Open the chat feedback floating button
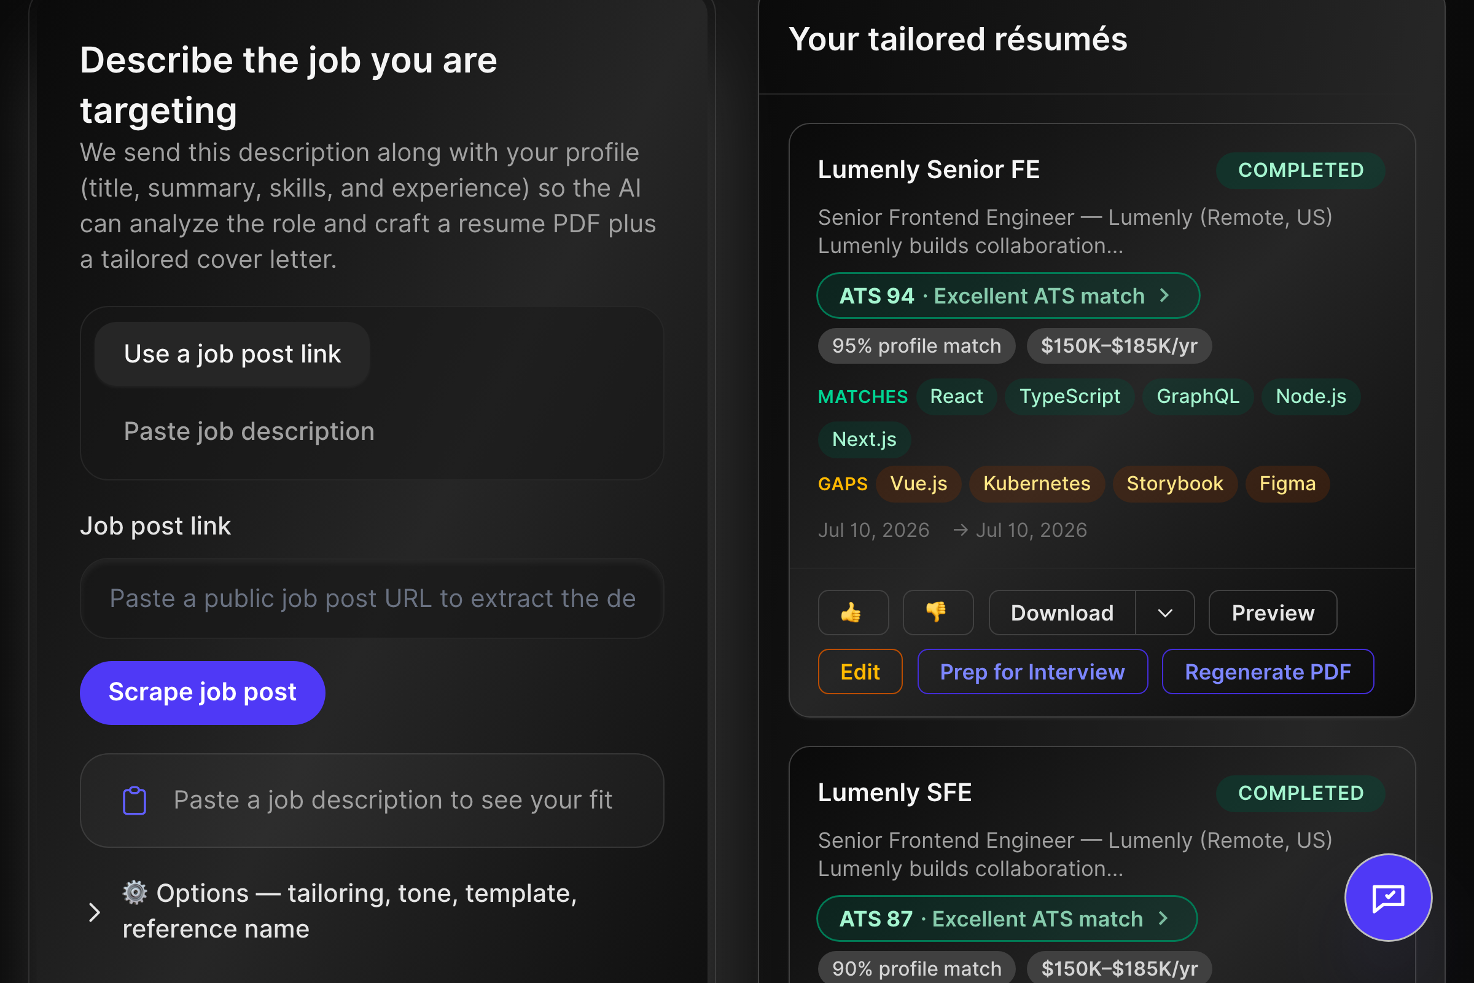The image size is (1474, 983). click(x=1388, y=897)
